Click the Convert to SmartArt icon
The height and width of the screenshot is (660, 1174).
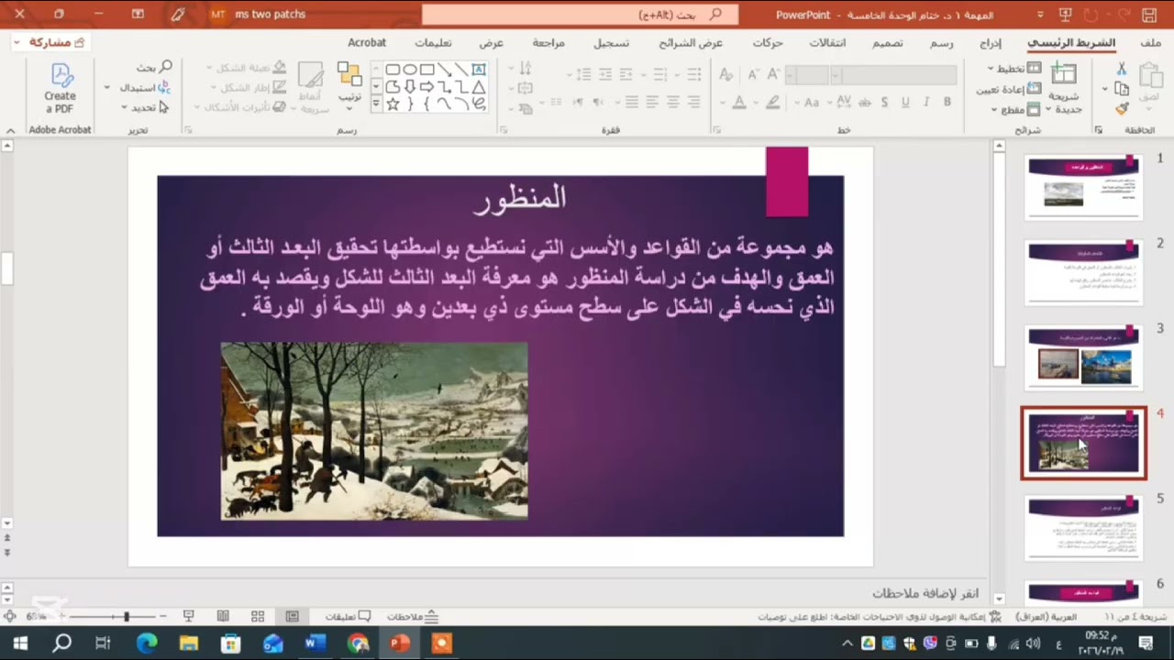pyautogui.click(x=526, y=107)
